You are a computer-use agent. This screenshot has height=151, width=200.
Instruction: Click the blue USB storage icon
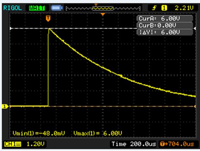57,7
